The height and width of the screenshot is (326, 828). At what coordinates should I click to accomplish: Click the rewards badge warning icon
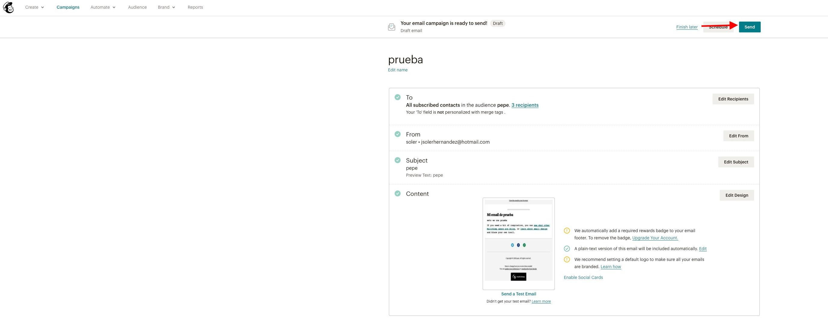pos(567,231)
